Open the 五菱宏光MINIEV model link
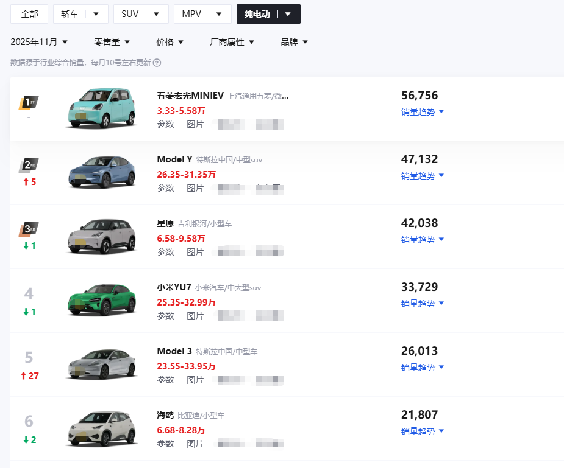This screenshot has height=468, width=564. click(x=191, y=96)
